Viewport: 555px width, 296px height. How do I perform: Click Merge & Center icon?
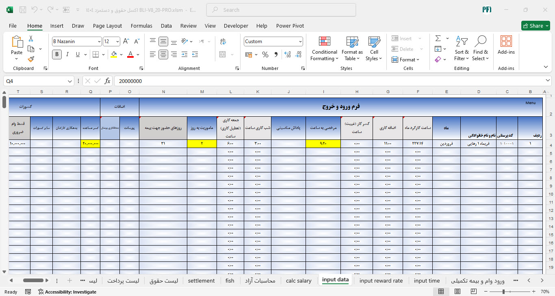point(223,54)
